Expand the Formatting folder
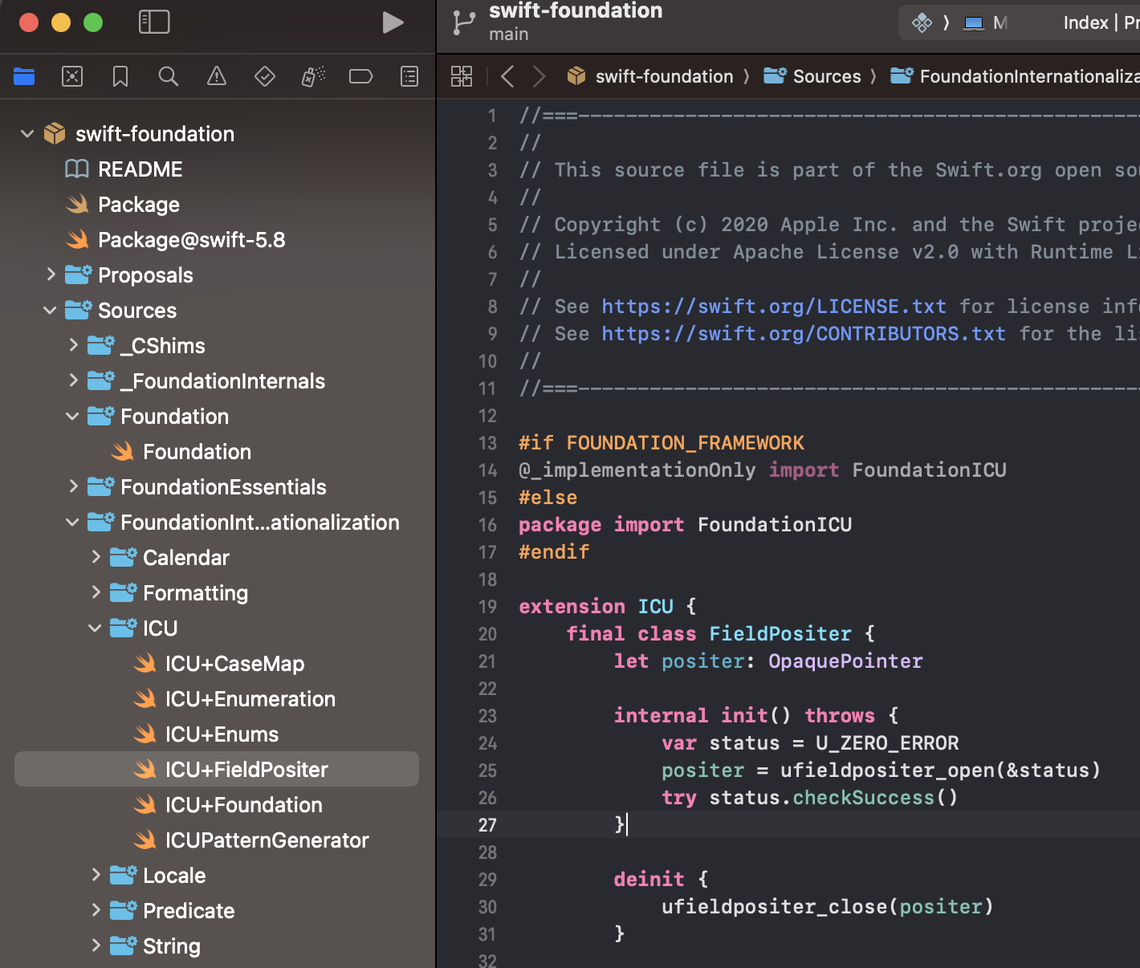The width and height of the screenshot is (1140, 968). [95, 593]
